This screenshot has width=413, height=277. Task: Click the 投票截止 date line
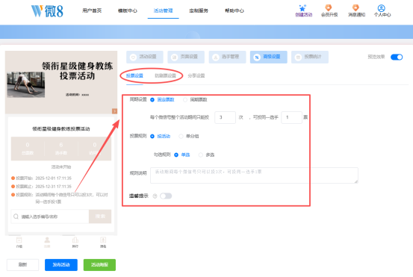[x=41, y=187]
